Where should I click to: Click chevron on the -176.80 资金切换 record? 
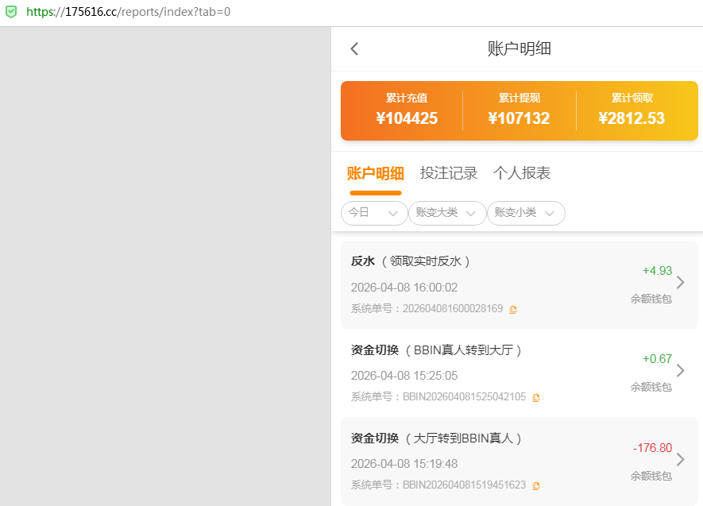coord(680,458)
